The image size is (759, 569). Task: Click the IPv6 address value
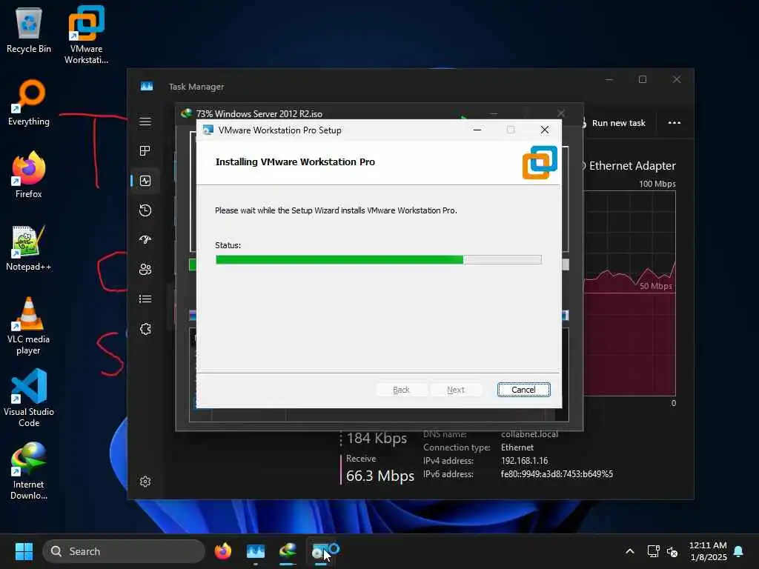[x=557, y=473]
